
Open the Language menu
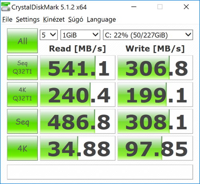point(101,20)
